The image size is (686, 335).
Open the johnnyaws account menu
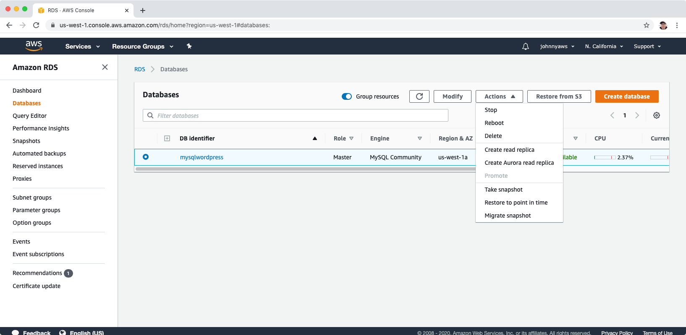557,47
